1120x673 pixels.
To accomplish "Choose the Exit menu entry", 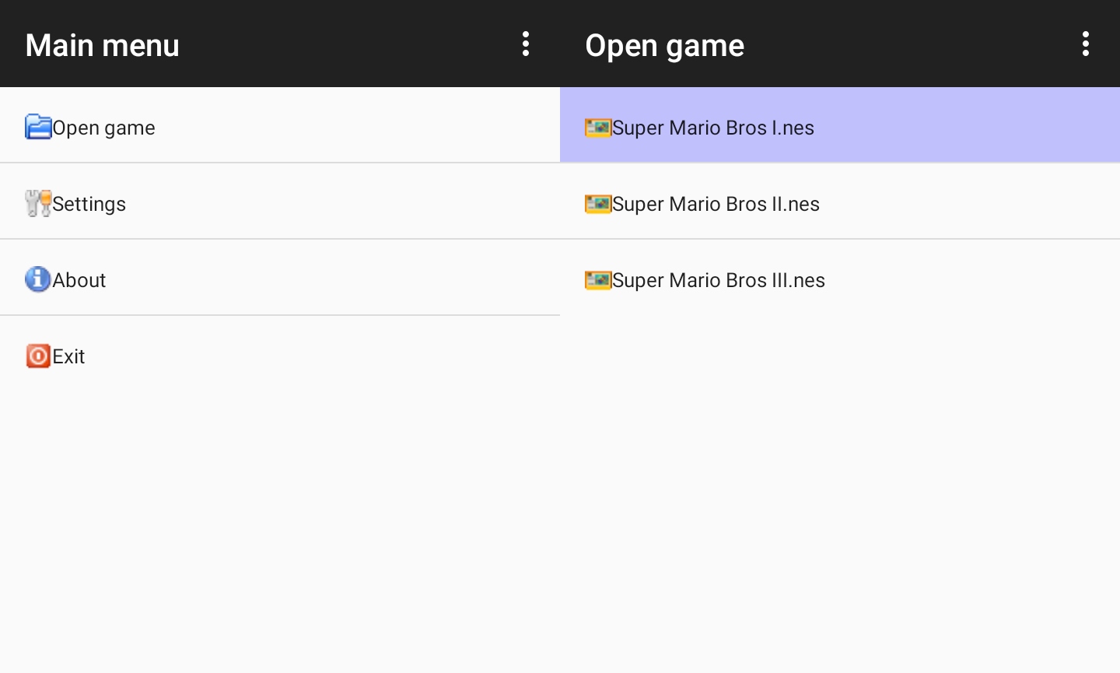I will tap(69, 356).
